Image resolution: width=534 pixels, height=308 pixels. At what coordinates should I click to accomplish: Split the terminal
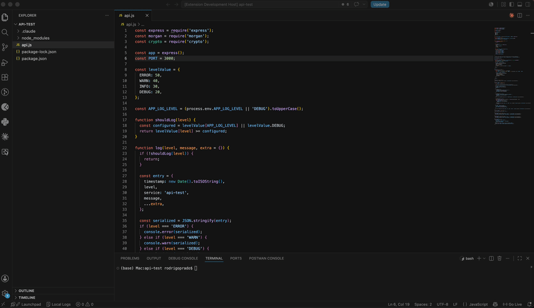coord(492,258)
